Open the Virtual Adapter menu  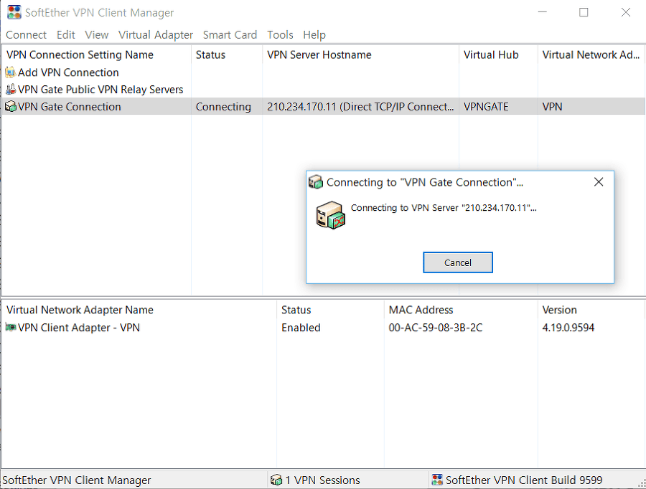pyautogui.click(x=156, y=35)
